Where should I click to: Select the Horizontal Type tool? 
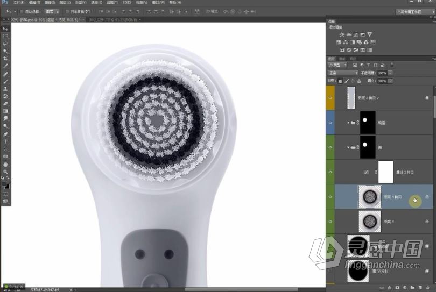tap(5, 141)
